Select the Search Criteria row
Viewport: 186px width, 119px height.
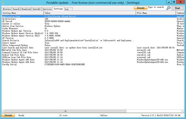93,40
